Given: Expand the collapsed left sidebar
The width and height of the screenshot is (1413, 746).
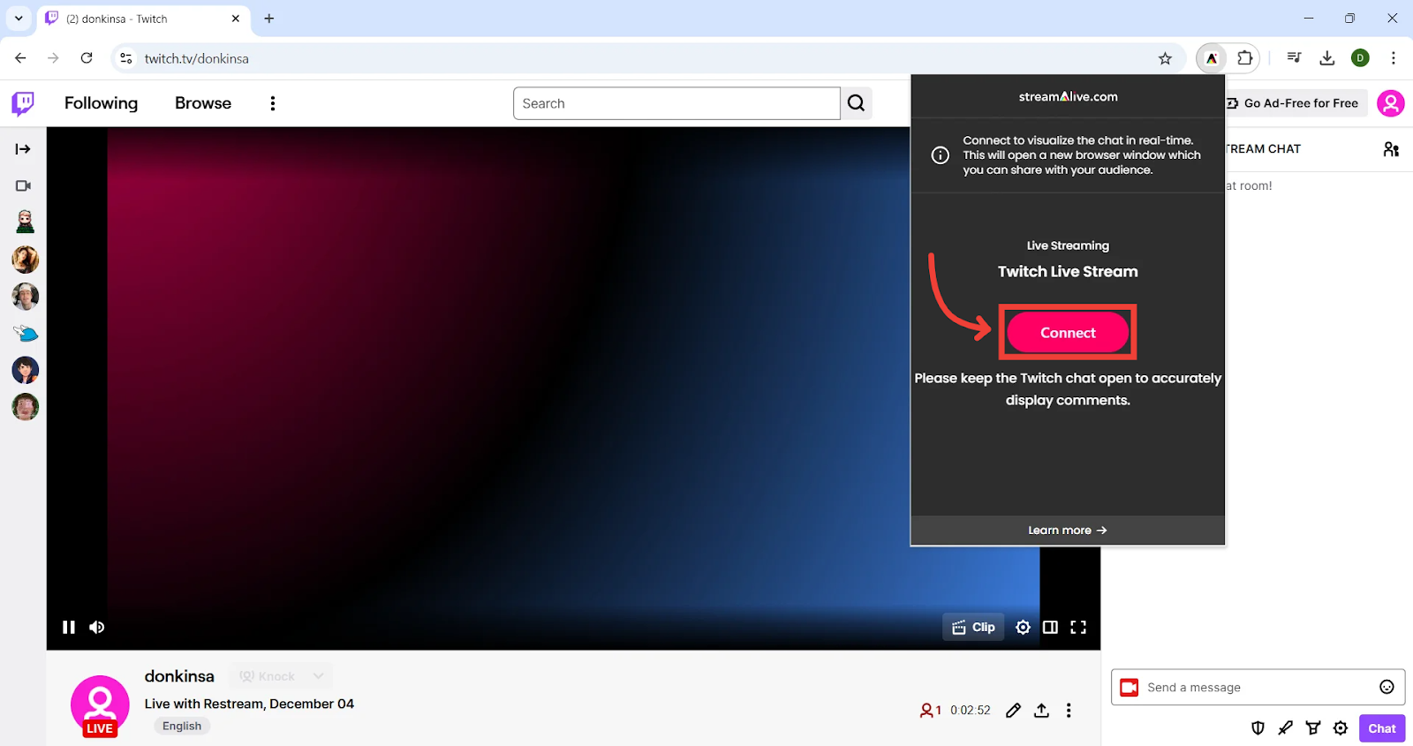Looking at the screenshot, I should coord(23,149).
